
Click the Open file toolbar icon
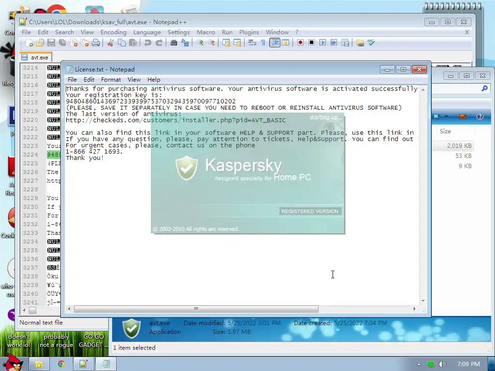[x=40, y=43]
